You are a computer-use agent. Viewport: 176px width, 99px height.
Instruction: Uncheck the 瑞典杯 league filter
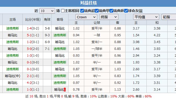(x=111, y=11)
